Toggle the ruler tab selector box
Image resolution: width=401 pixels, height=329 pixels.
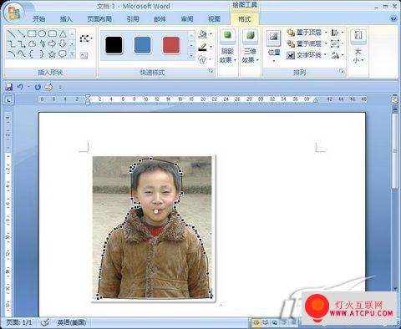click(x=8, y=99)
